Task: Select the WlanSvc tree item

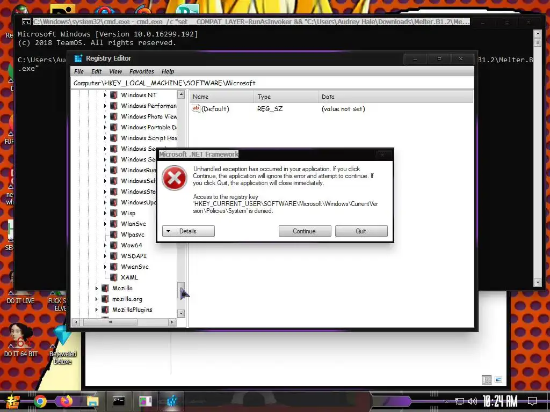Action: (x=133, y=224)
